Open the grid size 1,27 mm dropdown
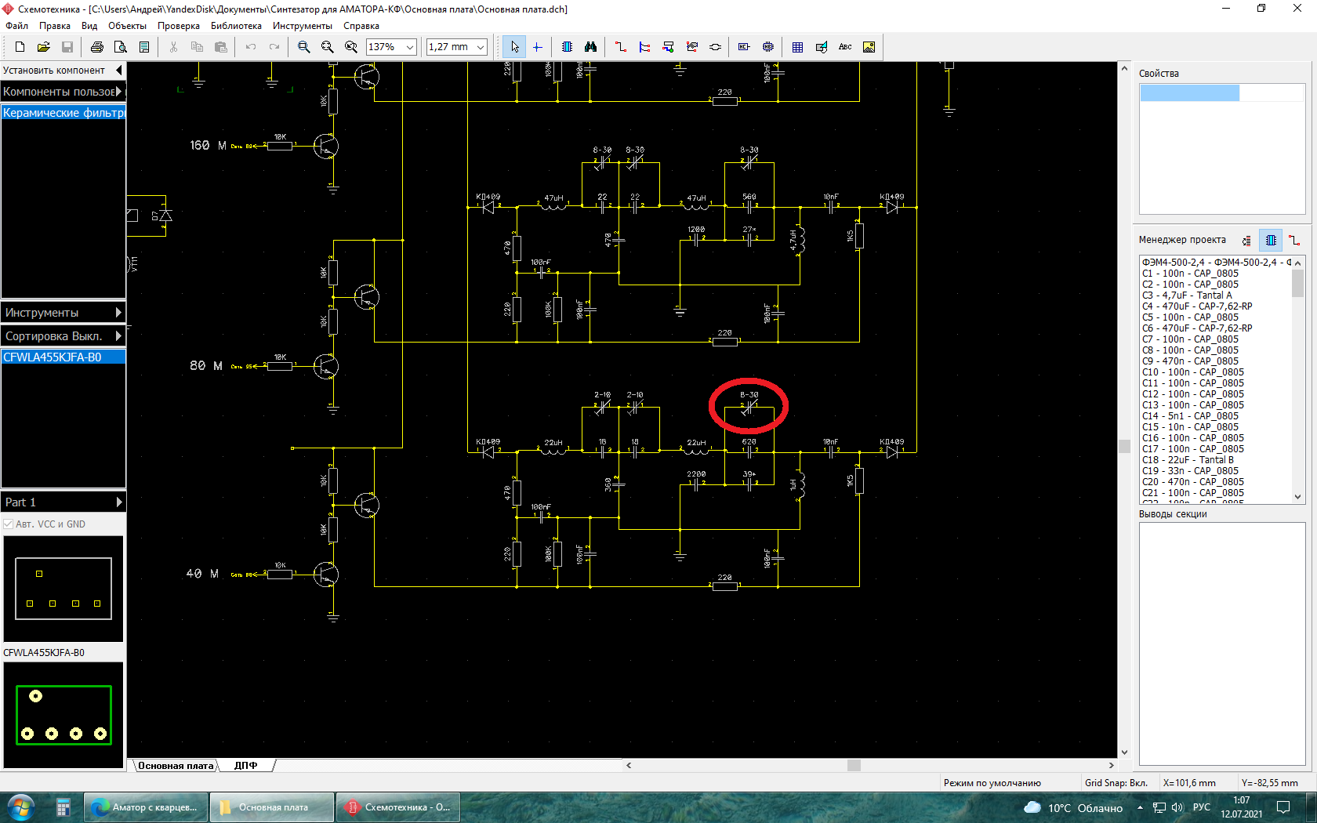 pyautogui.click(x=481, y=47)
